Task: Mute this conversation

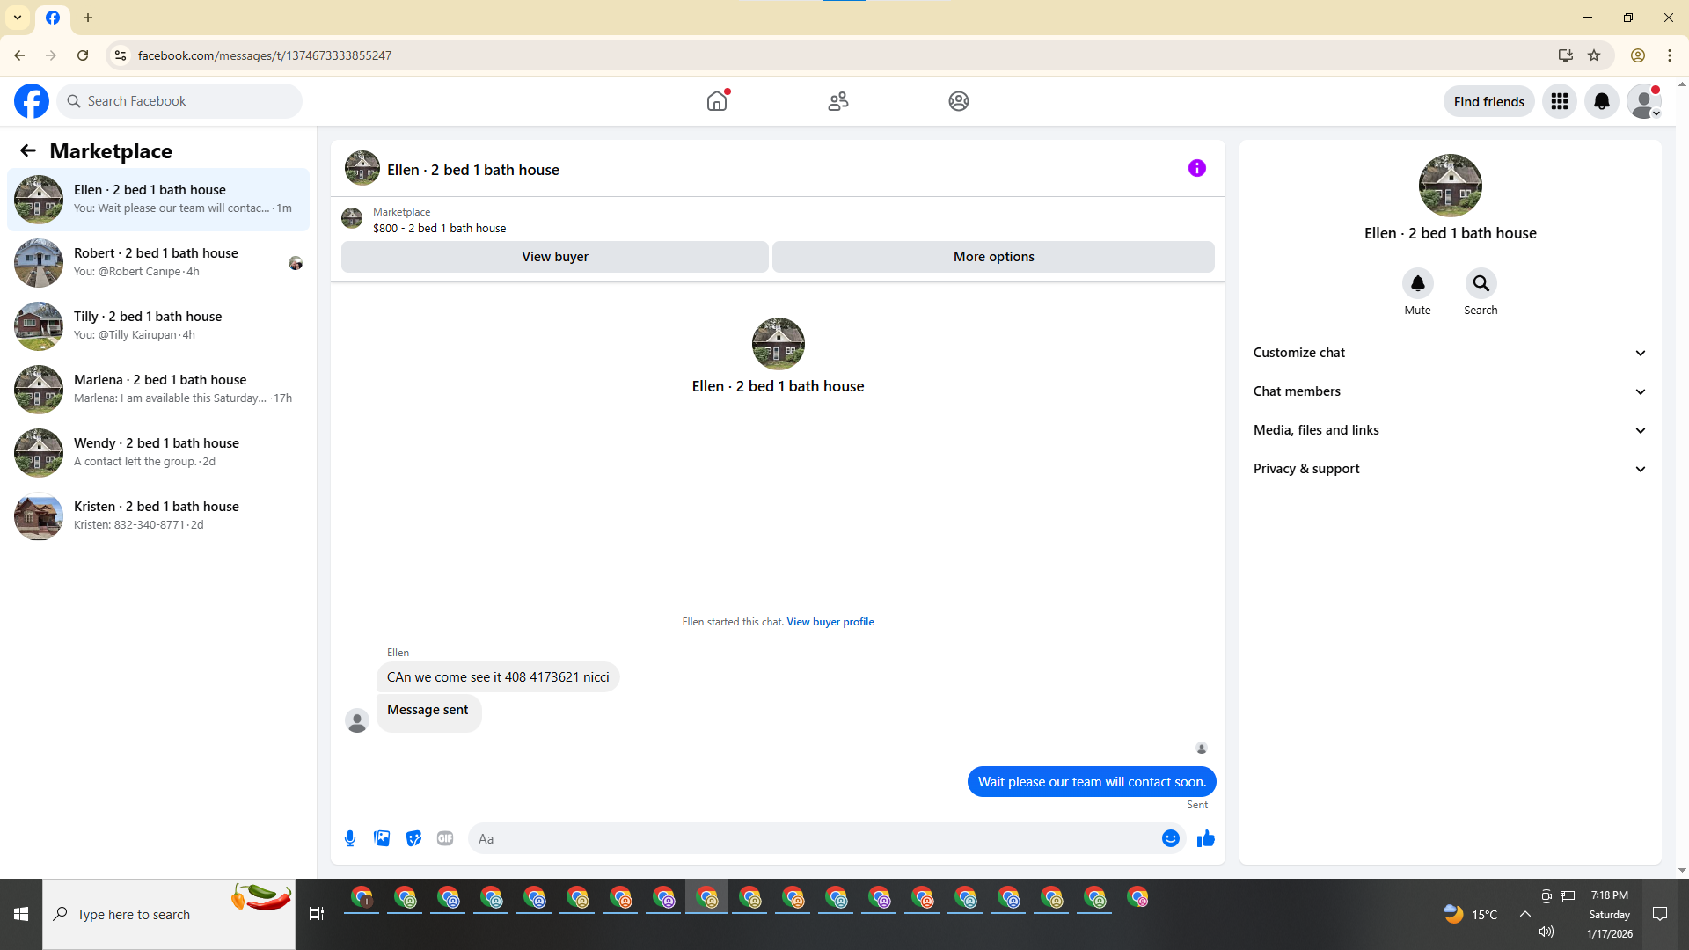Action: [1417, 284]
